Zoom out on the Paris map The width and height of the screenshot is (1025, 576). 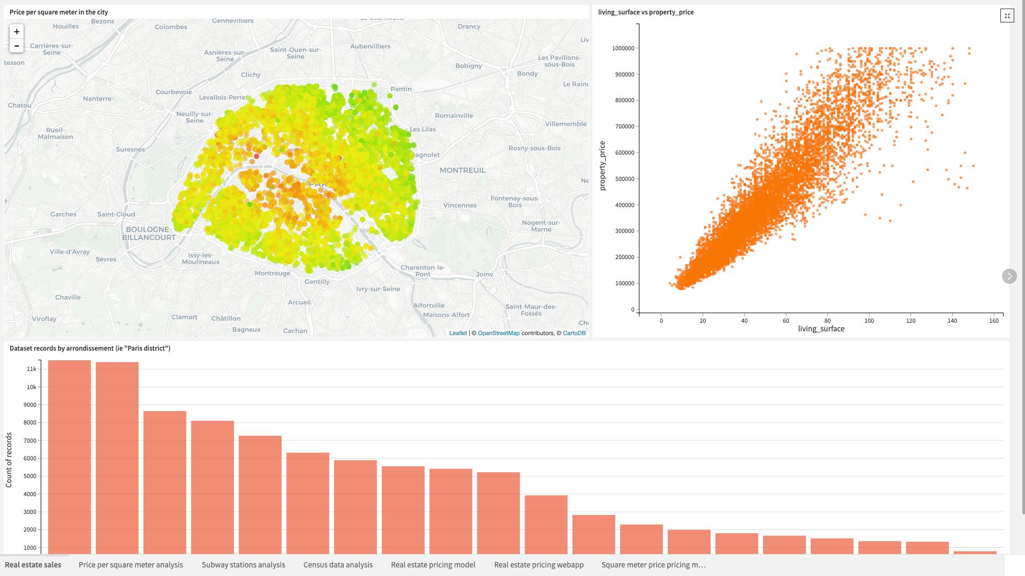coord(16,47)
